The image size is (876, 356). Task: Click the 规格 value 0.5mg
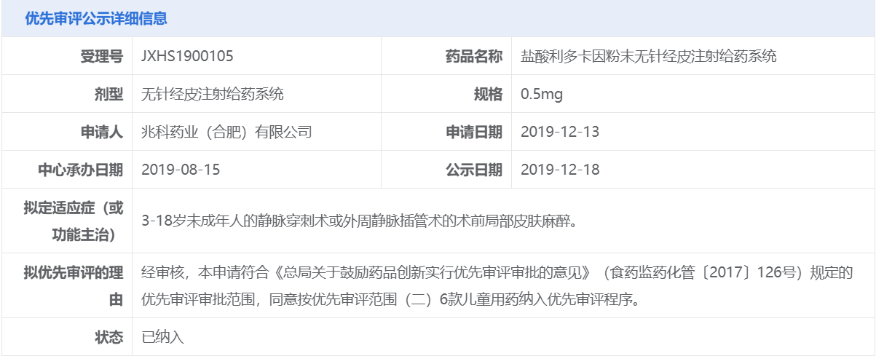click(x=542, y=94)
